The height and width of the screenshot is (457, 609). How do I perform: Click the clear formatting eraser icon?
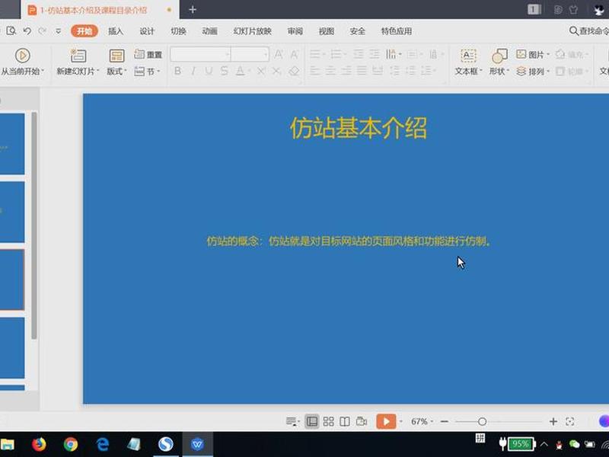[294, 71]
